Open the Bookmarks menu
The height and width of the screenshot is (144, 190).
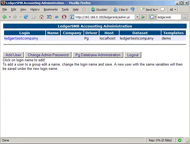tap(50, 9)
